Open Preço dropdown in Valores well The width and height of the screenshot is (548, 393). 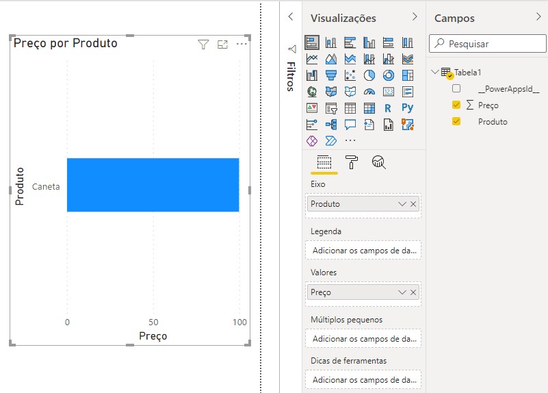[x=402, y=292]
